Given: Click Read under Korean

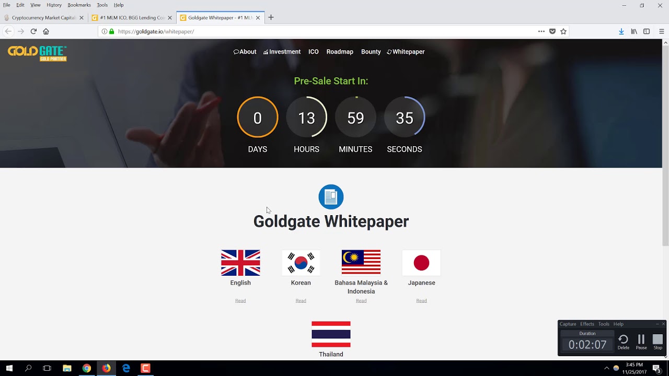Looking at the screenshot, I should click(301, 301).
